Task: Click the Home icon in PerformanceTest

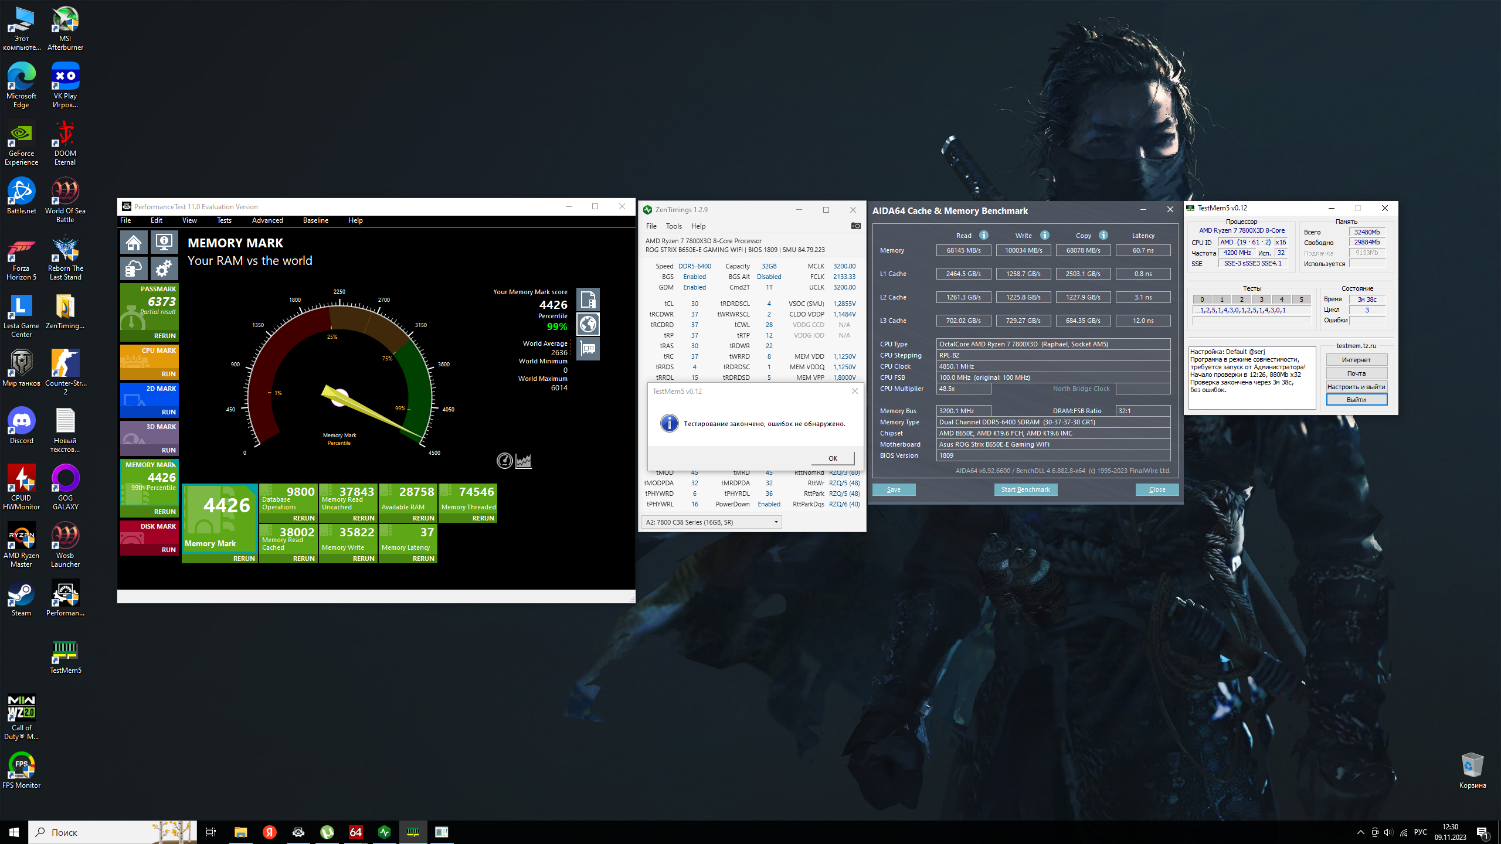Action: 134,242
